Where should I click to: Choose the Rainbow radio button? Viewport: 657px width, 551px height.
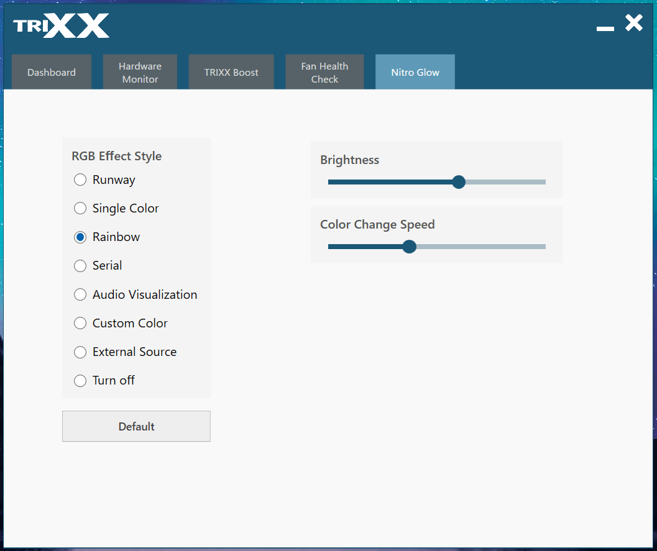[80, 237]
